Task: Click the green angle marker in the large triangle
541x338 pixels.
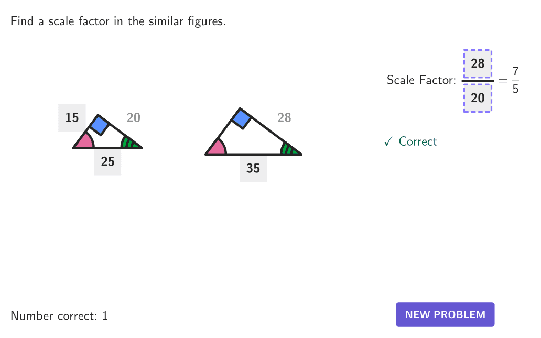Action: coord(289,149)
